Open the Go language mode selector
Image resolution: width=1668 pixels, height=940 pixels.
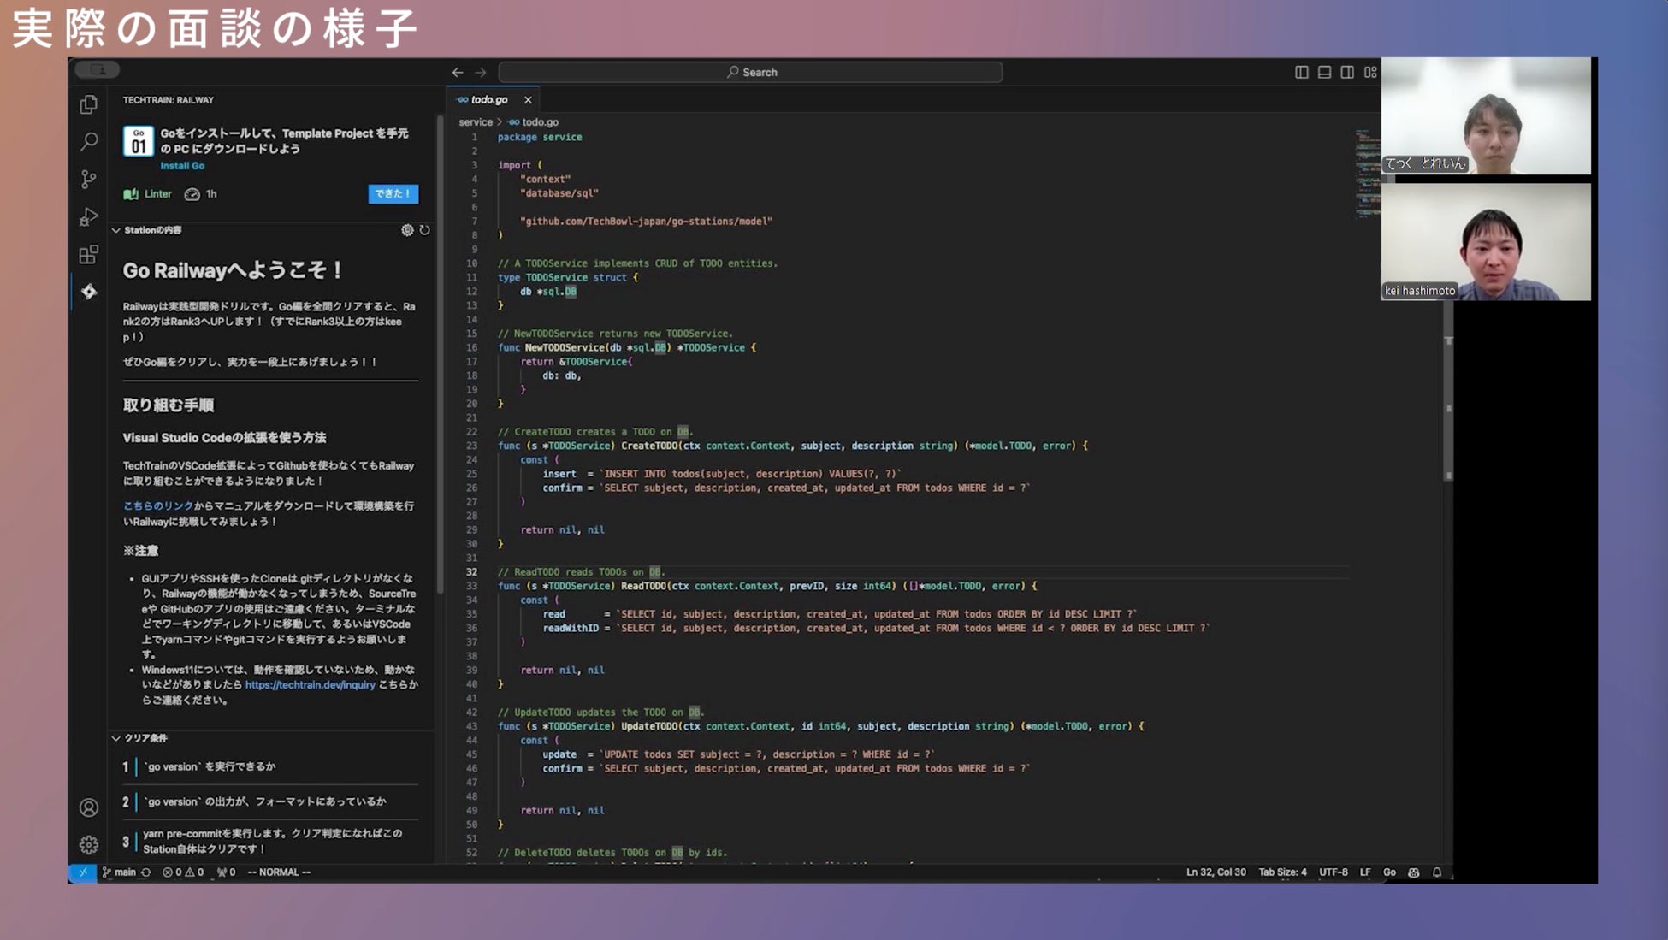pyautogui.click(x=1389, y=872)
